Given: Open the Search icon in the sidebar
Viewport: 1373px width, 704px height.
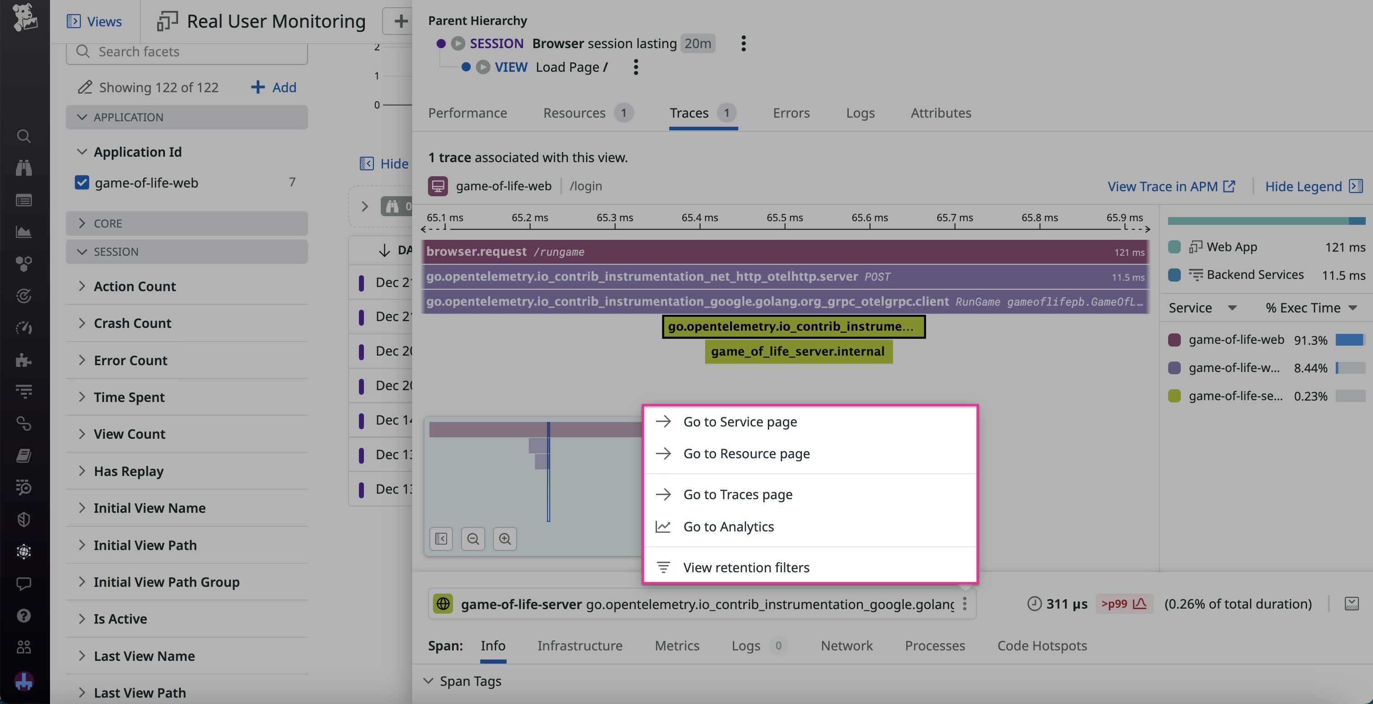Looking at the screenshot, I should tap(24, 136).
